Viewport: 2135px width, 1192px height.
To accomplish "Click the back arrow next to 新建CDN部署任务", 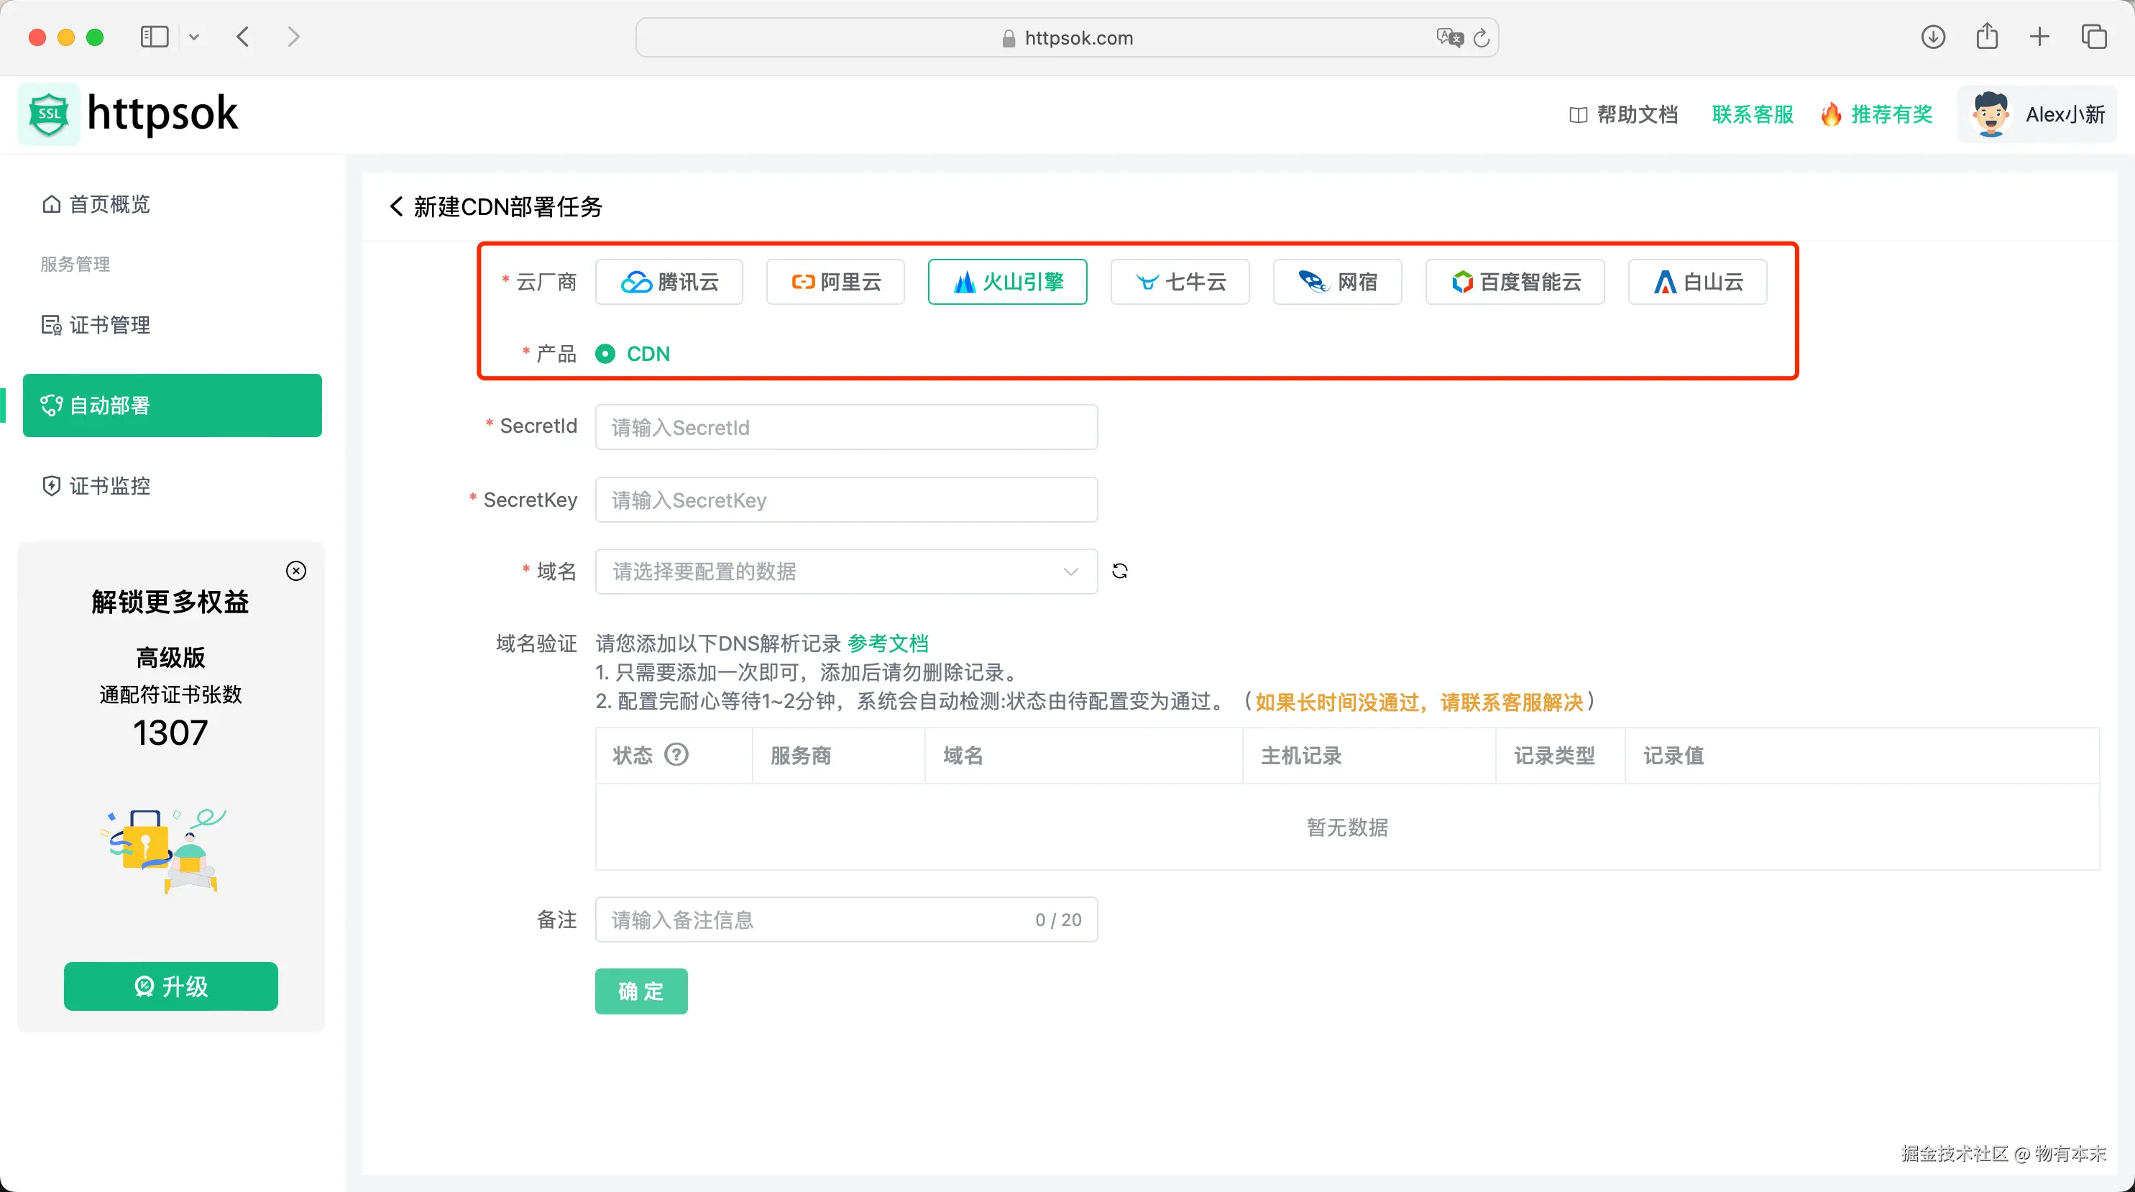I will (396, 206).
